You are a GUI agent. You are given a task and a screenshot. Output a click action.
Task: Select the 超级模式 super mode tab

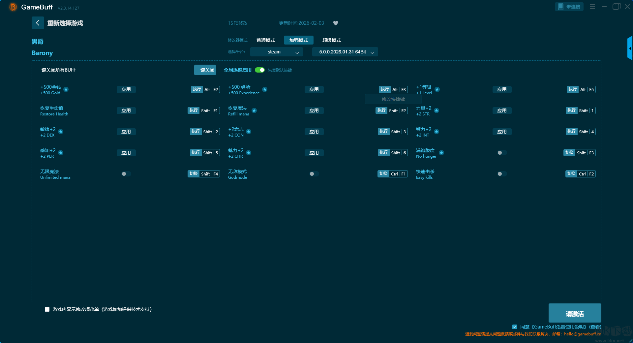coord(331,40)
